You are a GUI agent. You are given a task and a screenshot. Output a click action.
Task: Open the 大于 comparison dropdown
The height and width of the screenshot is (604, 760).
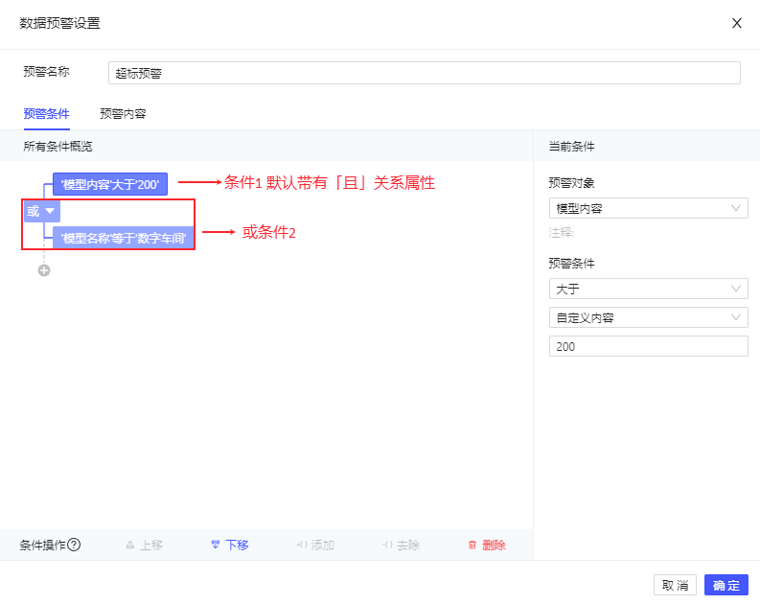point(648,289)
